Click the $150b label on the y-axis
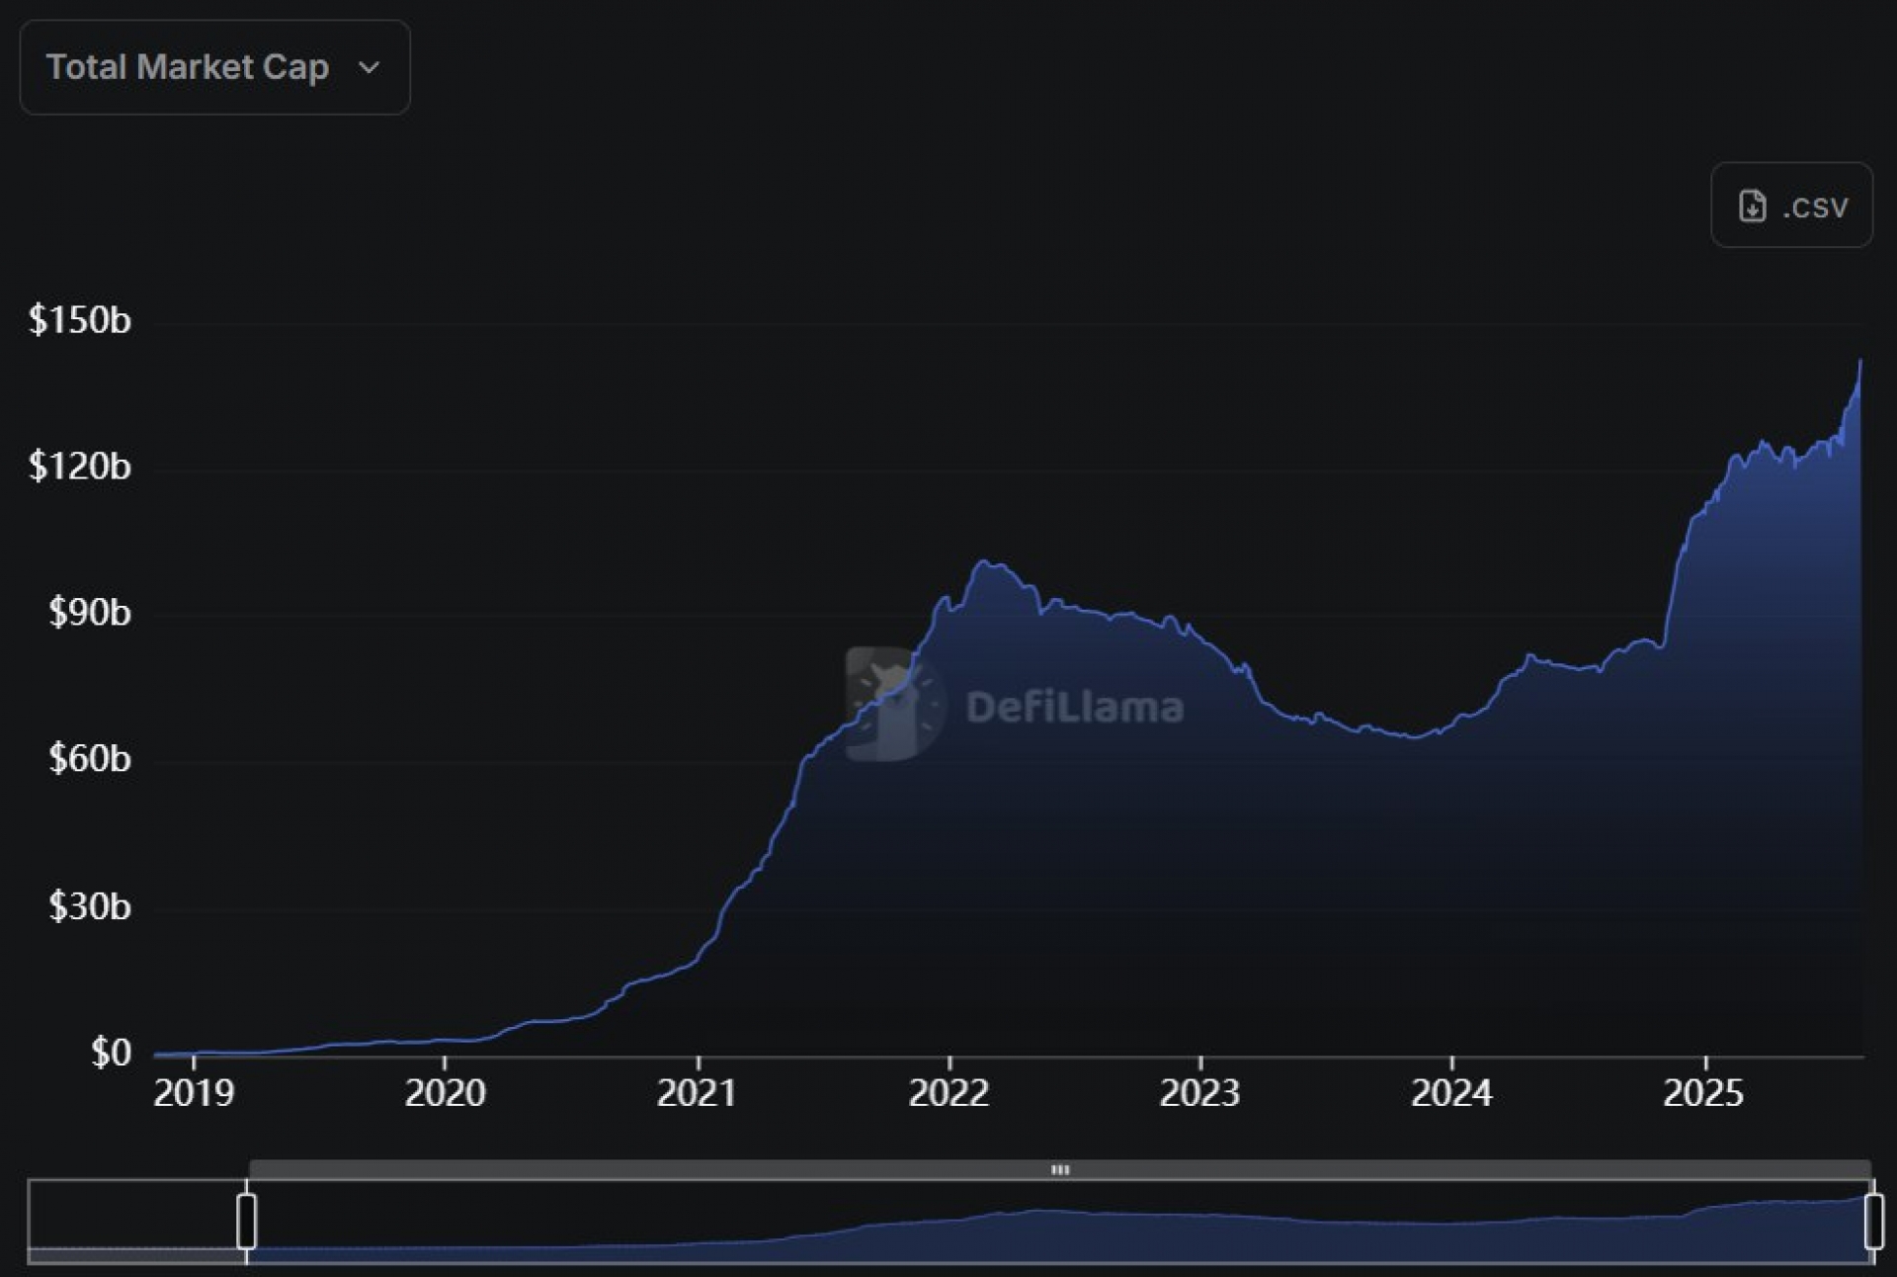Screen dimensions: 1897x1277 coord(80,320)
